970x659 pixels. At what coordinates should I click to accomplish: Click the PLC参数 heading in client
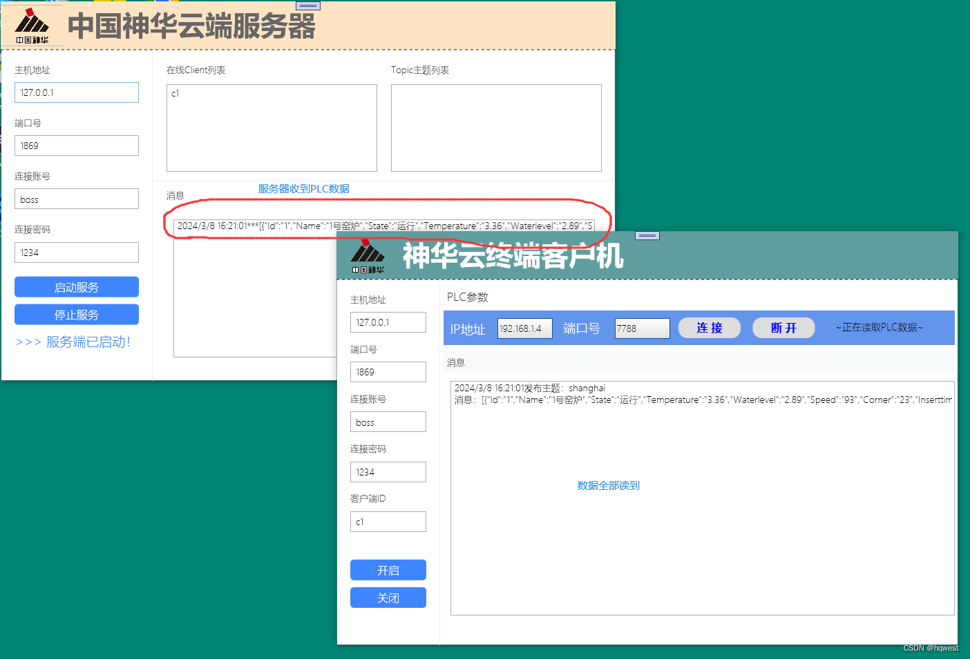468,297
